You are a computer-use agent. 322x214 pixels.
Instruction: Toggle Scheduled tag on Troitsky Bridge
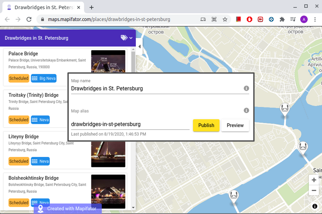coord(19,120)
